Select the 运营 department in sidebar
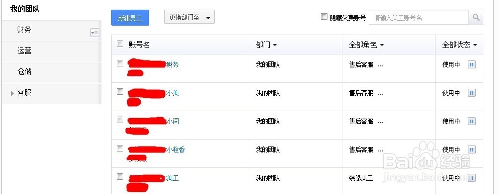This screenshot has width=499, height=194. pyautogui.click(x=51, y=52)
